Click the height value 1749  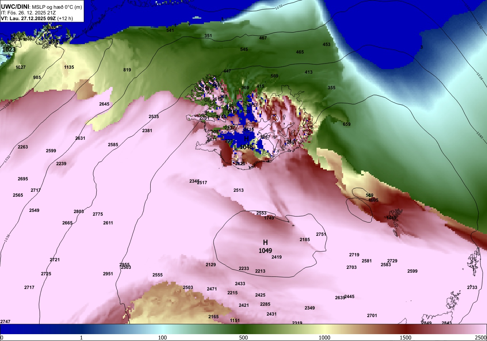click(x=269, y=218)
